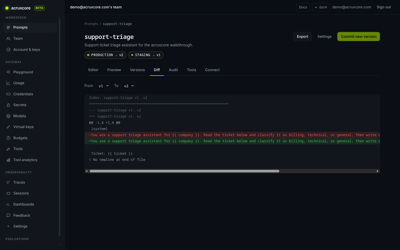Toggle the dark theme switch

[x=321, y=7]
